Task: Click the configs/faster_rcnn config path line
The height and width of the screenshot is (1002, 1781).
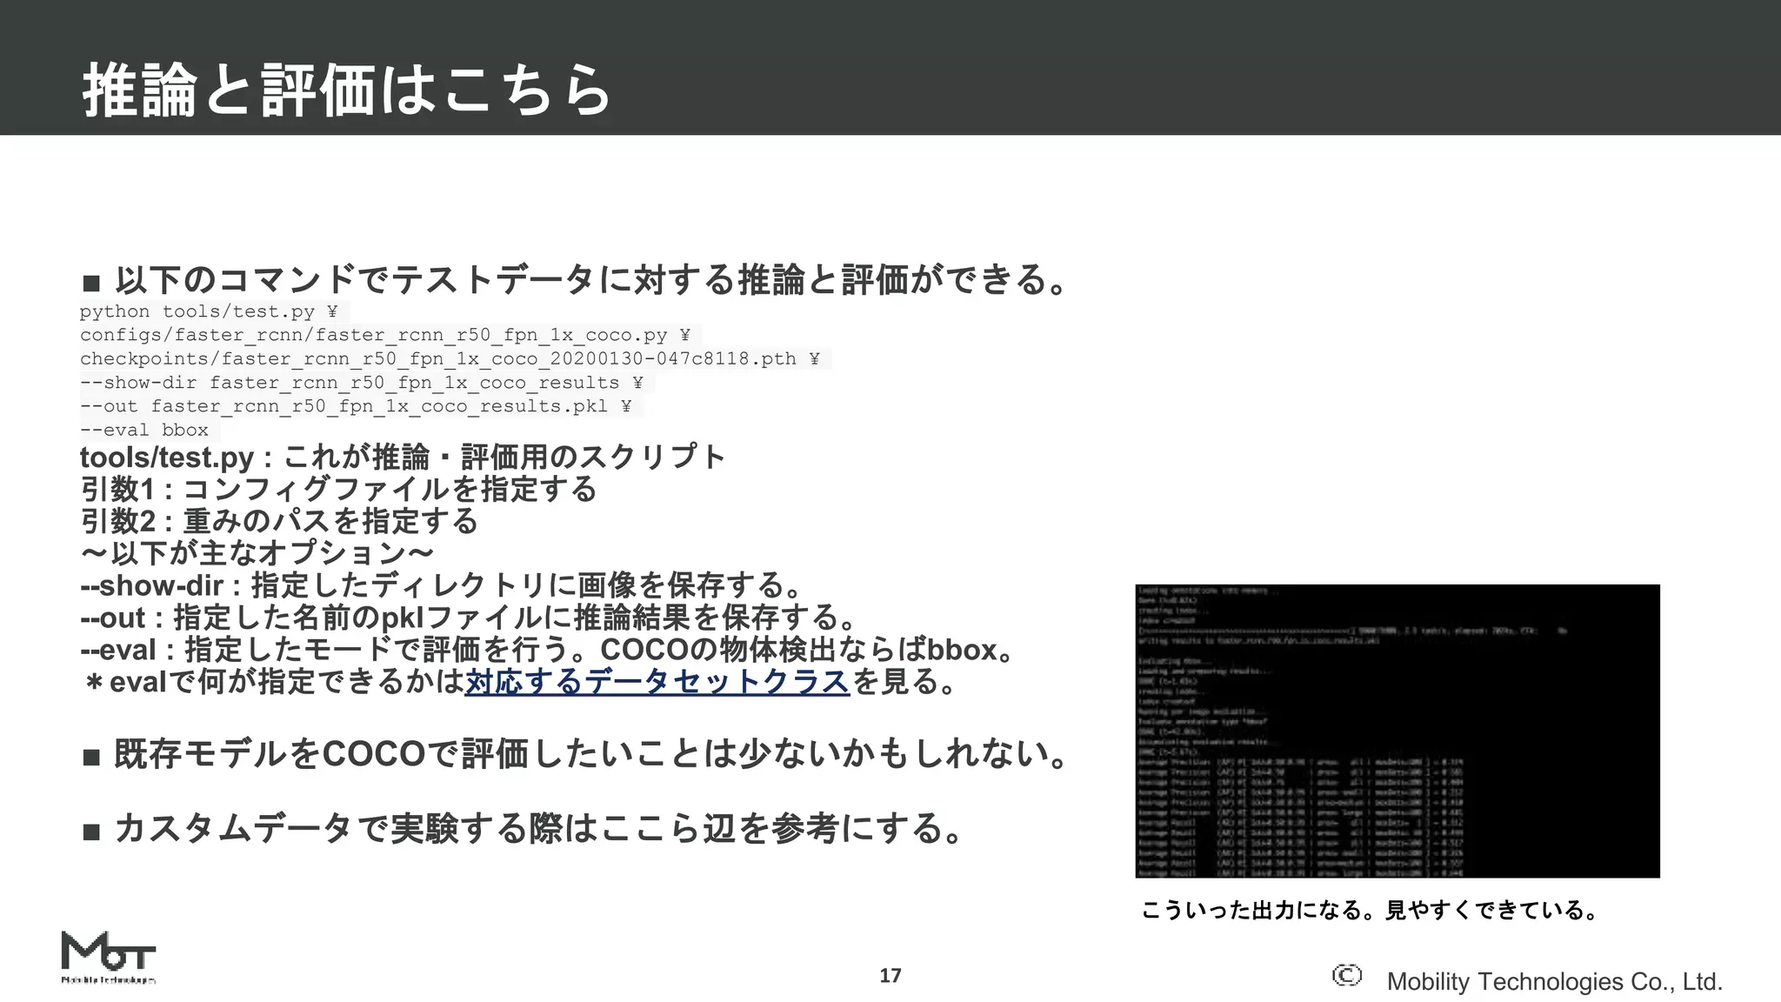Action: [x=385, y=335]
